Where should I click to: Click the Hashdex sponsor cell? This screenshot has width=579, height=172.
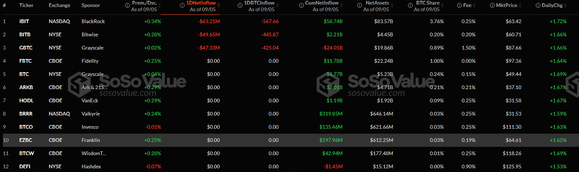click(x=91, y=166)
